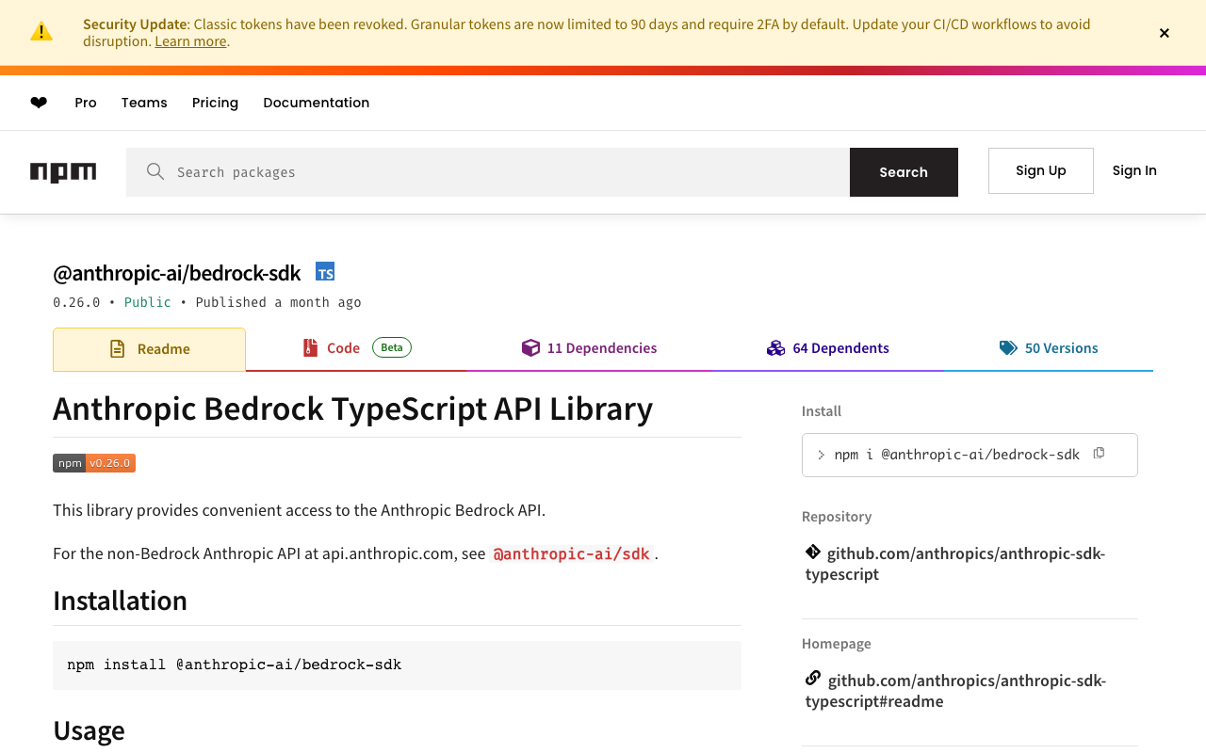Open the Readme tab
Viewport: 1206px width, 753px height.
point(150,349)
